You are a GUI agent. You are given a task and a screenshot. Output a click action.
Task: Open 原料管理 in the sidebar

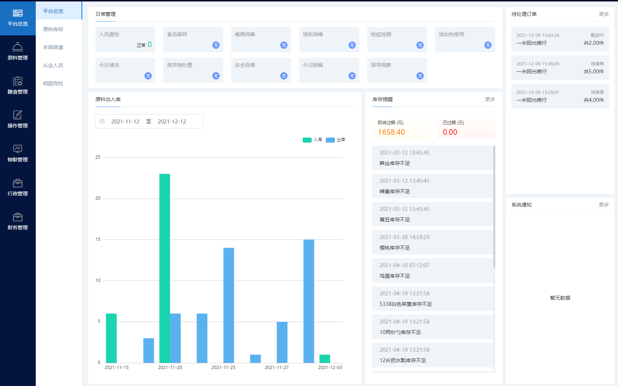coord(18,48)
